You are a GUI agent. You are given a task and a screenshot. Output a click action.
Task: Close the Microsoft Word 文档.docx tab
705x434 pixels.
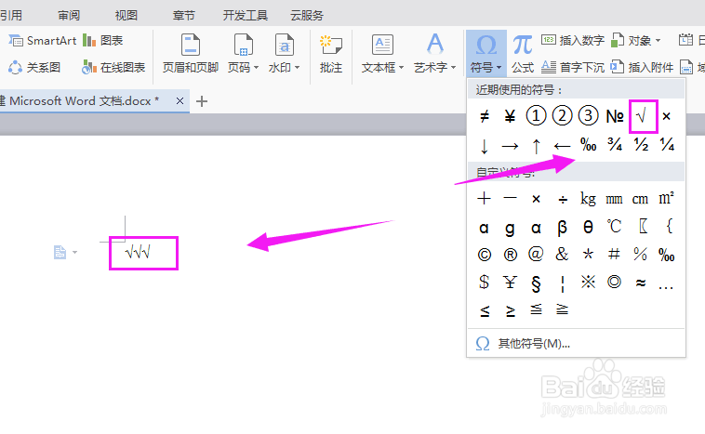[x=180, y=101]
